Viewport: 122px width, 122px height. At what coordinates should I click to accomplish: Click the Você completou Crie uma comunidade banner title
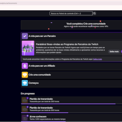tap(86, 24)
